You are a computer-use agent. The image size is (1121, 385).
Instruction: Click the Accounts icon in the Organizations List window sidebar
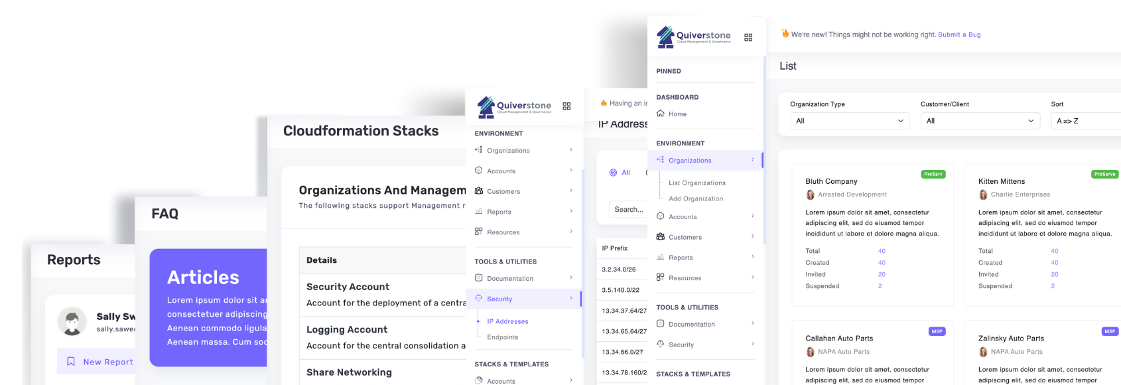[661, 216]
